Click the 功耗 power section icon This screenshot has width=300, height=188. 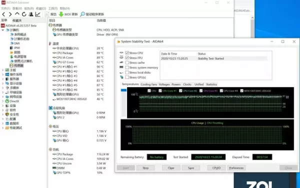point(50,150)
